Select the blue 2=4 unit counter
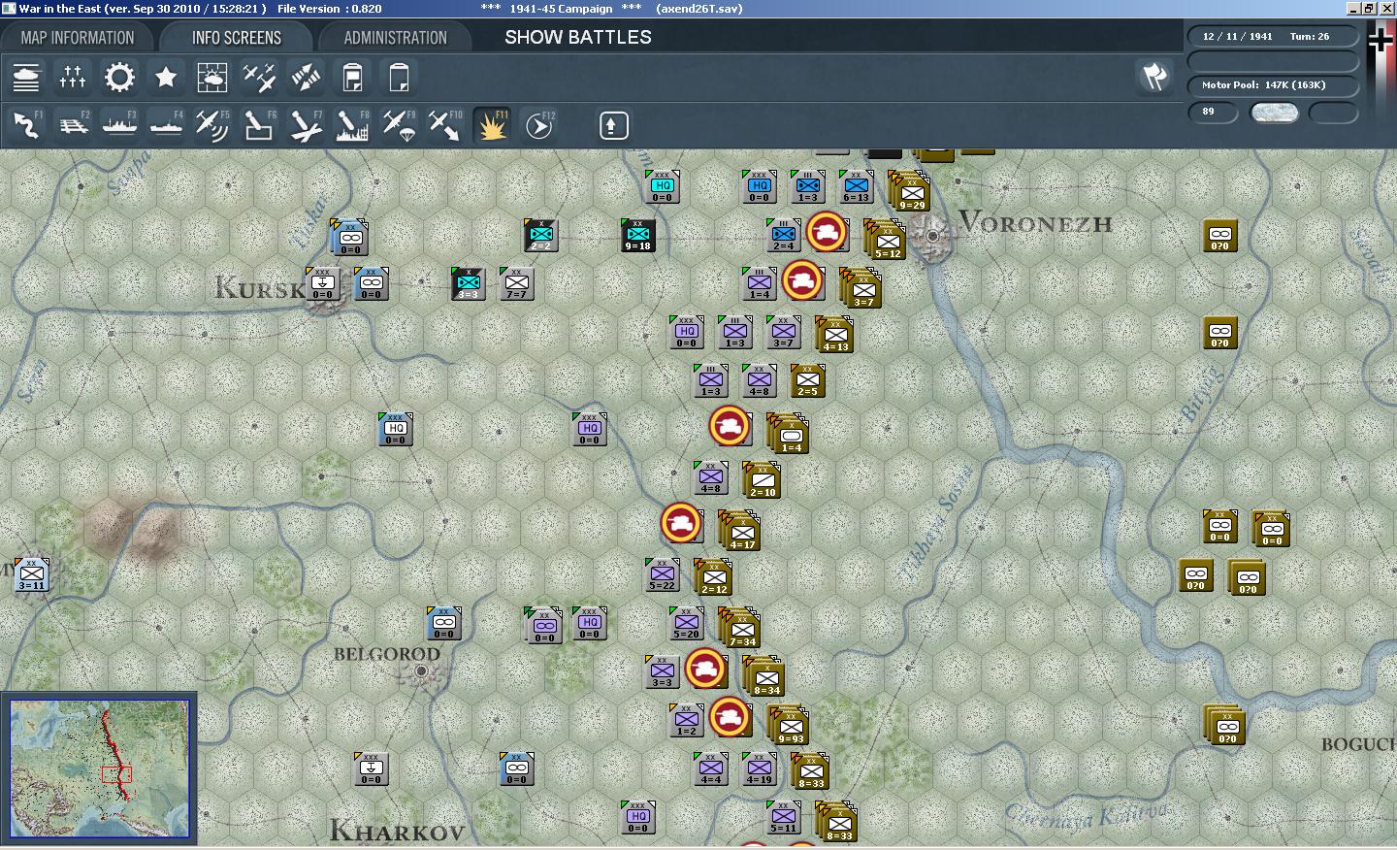The image size is (1397, 850). point(783,236)
